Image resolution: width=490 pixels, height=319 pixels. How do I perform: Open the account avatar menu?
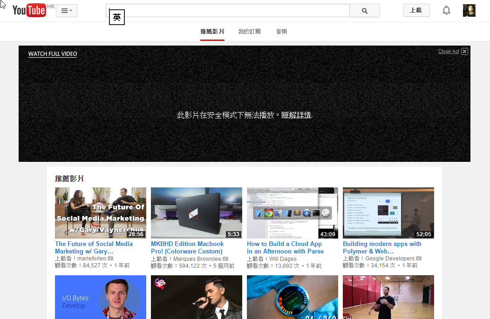469,11
